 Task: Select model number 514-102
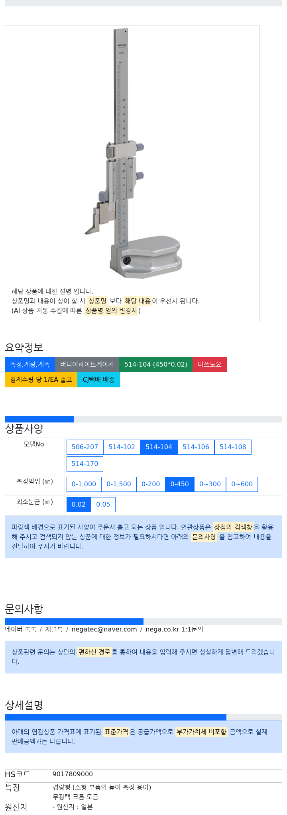tap(122, 447)
